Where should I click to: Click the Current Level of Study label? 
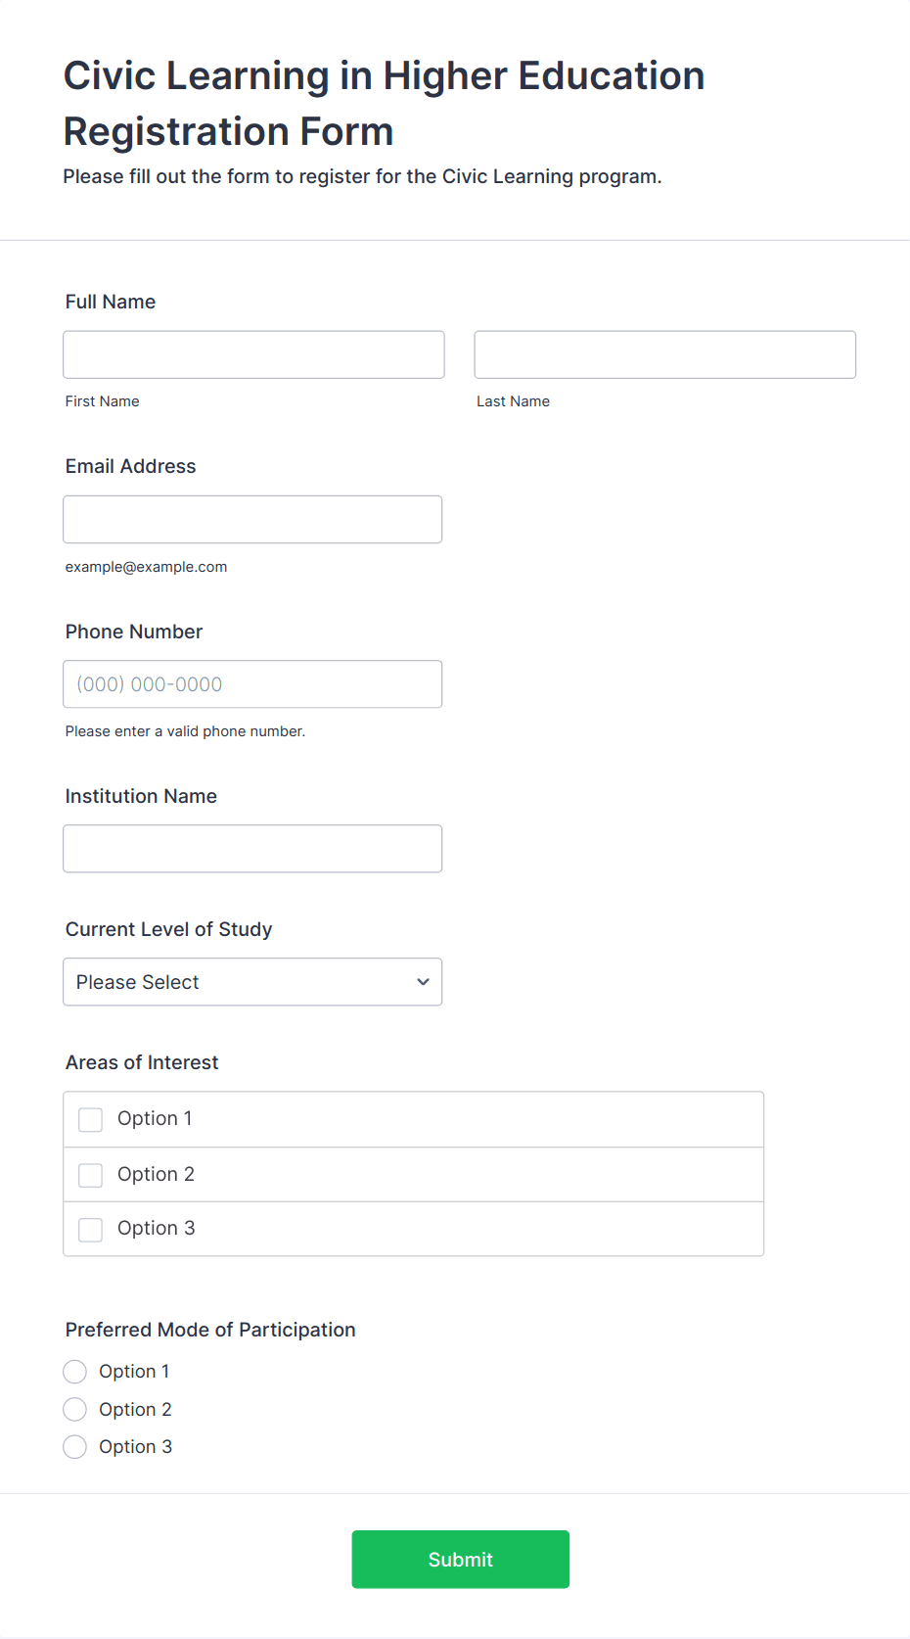click(x=169, y=929)
